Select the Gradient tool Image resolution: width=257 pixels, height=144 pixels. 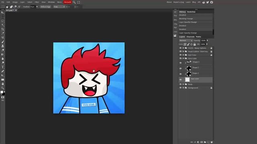click(x=2, y=54)
